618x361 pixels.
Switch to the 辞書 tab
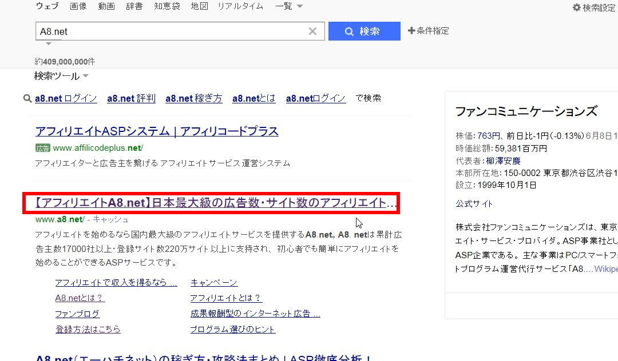pyautogui.click(x=134, y=6)
